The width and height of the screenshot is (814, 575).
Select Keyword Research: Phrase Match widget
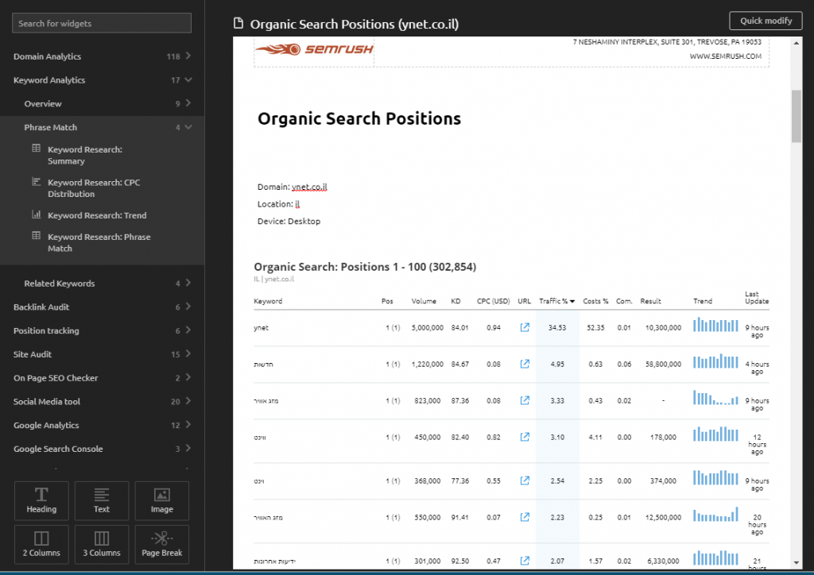99,243
